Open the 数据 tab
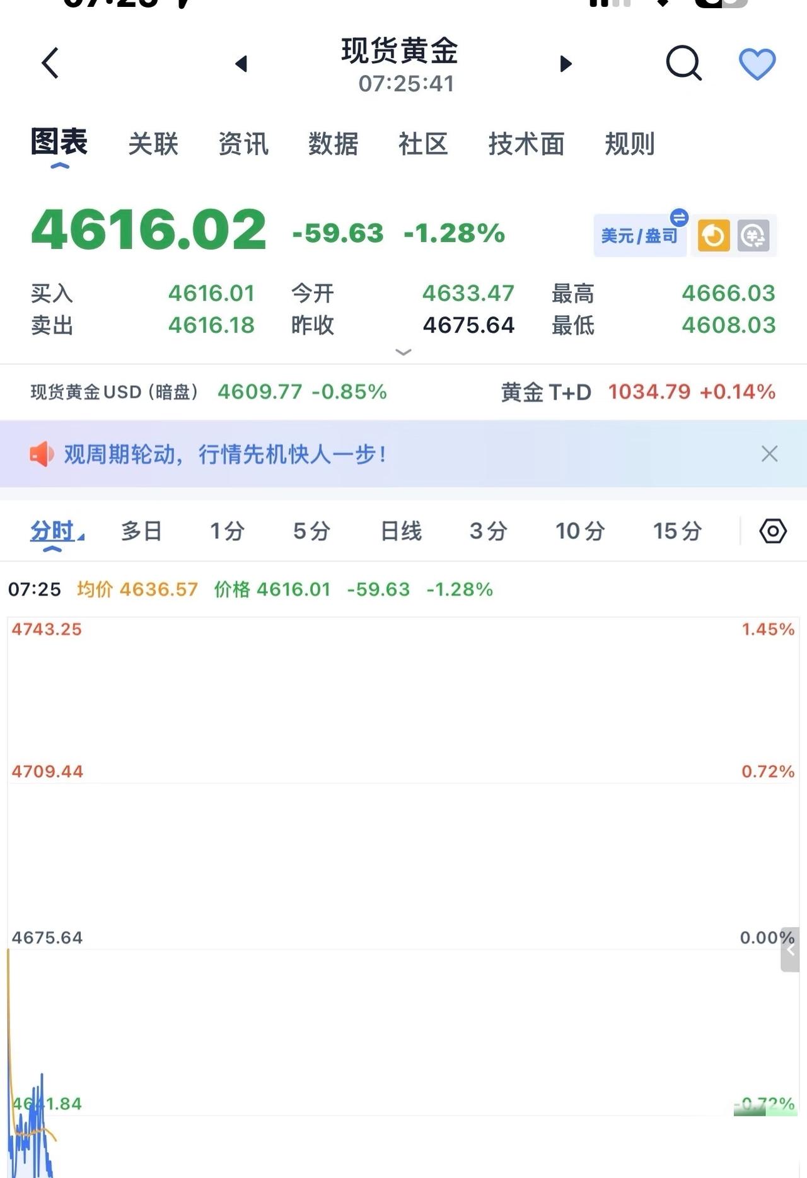 click(x=334, y=144)
